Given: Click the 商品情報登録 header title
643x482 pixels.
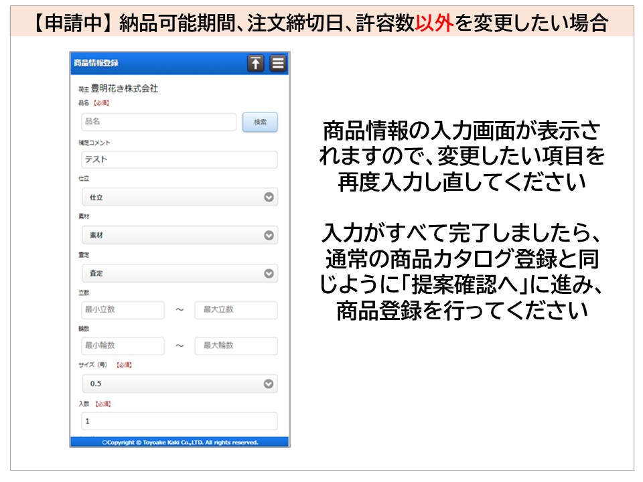Looking at the screenshot, I should pyautogui.click(x=96, y=64).
